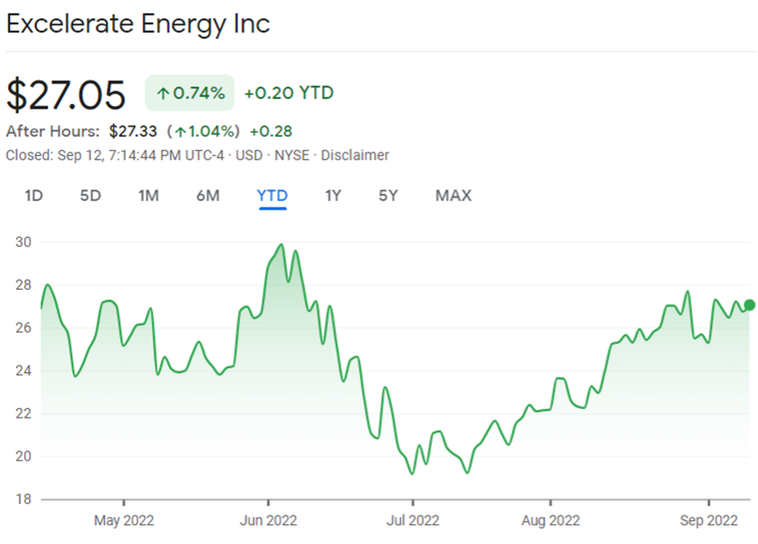Show the 1Y price chart
758x544 pixels.
click(333, 195)
